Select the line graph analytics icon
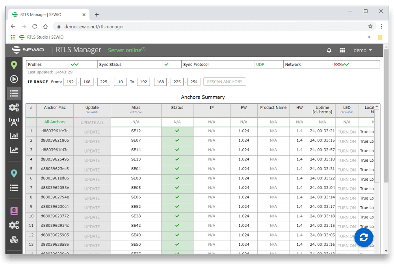This screenshot has width=394, height=267. point(14,150)
